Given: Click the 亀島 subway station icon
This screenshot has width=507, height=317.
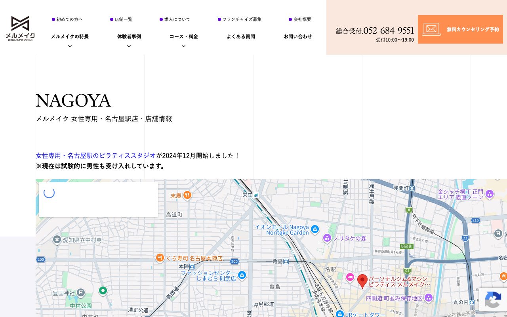Looking at the screenshot, I should pyautogui.click(x=286, y=261).
